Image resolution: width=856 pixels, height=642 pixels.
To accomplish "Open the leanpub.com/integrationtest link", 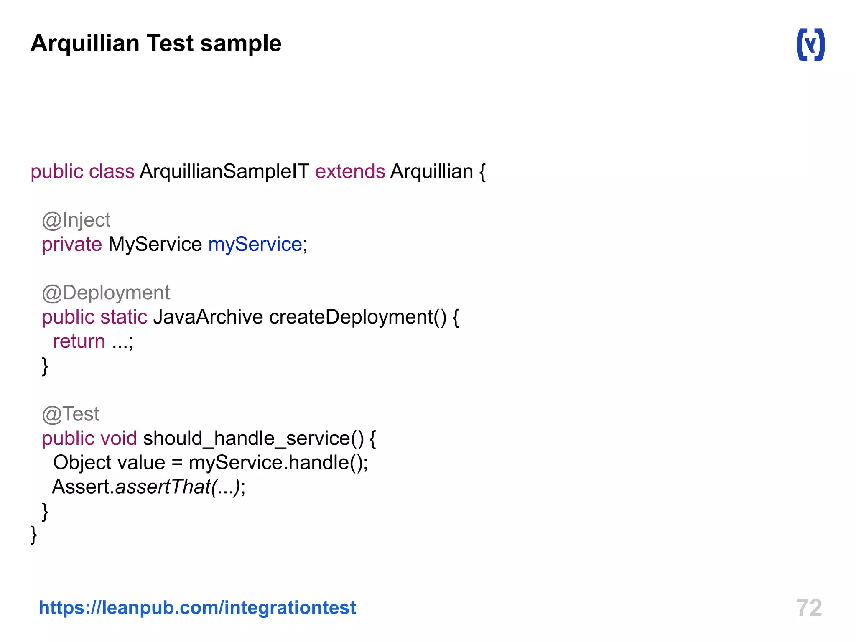I will 197,607.
